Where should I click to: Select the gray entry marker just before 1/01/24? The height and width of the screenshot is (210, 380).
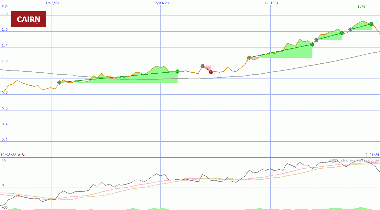click(249, 58)
